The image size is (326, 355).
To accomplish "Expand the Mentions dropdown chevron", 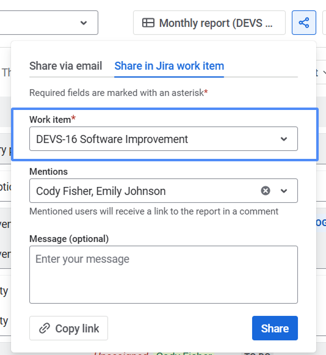I will point(284,191).
